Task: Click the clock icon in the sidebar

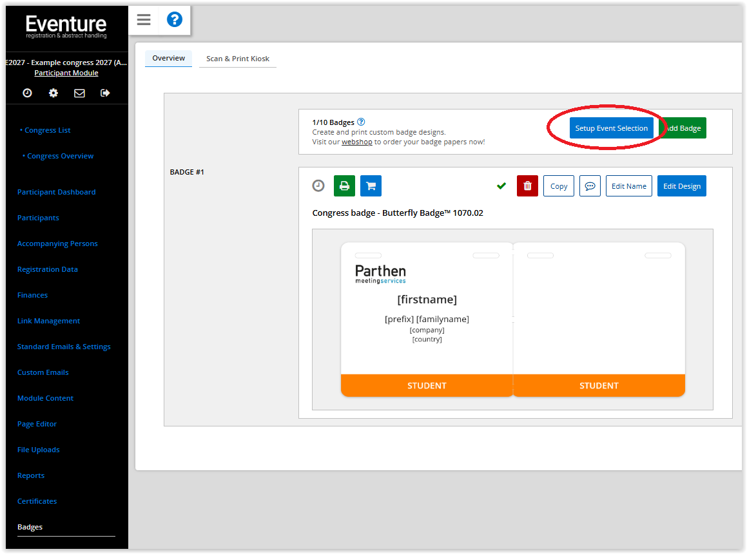Action: click(x=27, y=93)
